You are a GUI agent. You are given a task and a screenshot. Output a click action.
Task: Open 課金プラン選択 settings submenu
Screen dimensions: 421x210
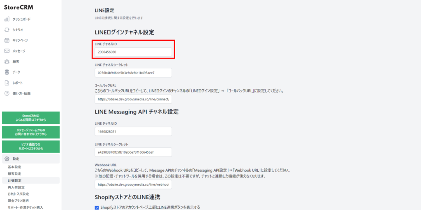(18, 201)
